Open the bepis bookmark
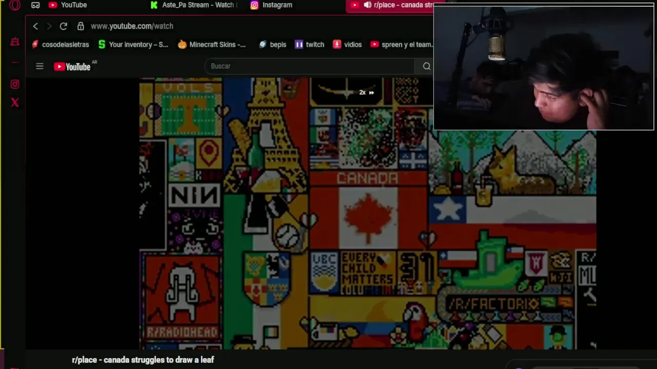The image size is (657, 369). pos(273,45)
